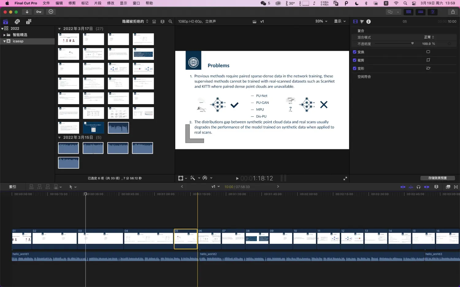Open the info inspector icon
This screenshot has width=460, height=287.
pos(368,21)
